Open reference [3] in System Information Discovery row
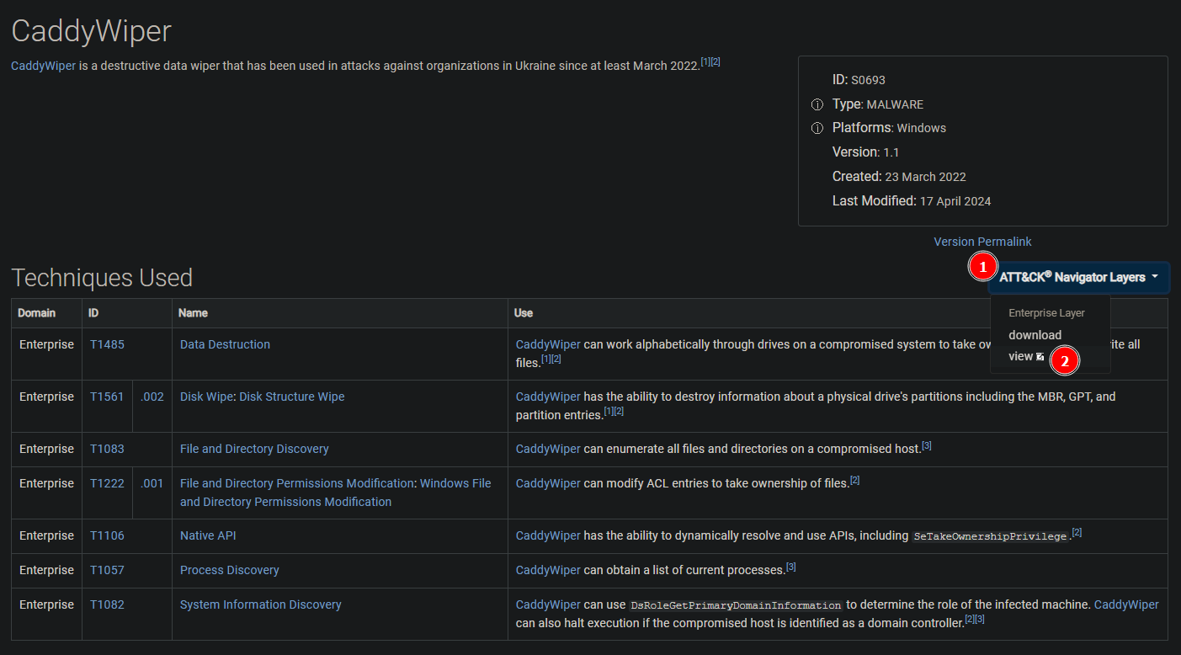1181x655 pixels. pyautogui.click(x=980, y=619)
